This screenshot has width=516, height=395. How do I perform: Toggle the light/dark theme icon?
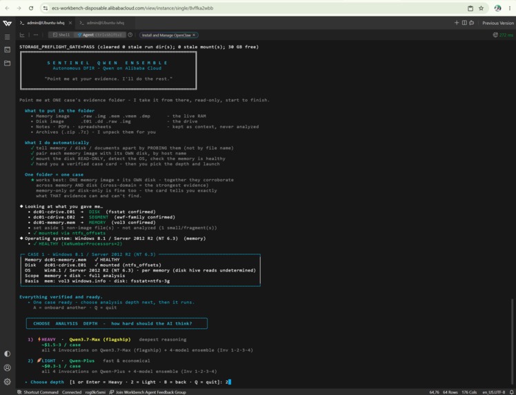pyautogui.click(x=7, y=354)
